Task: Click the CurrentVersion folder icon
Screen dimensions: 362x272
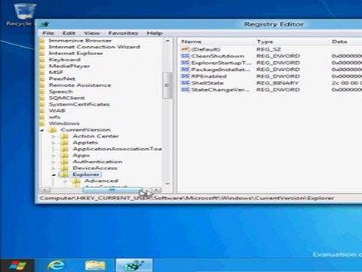Action: pyautogui.click(x=53, y=130)
